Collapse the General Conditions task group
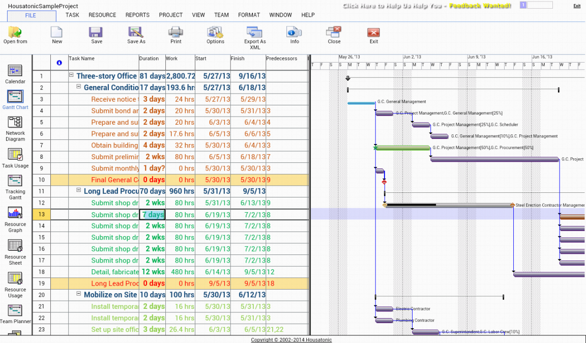 tap(79, 87)
